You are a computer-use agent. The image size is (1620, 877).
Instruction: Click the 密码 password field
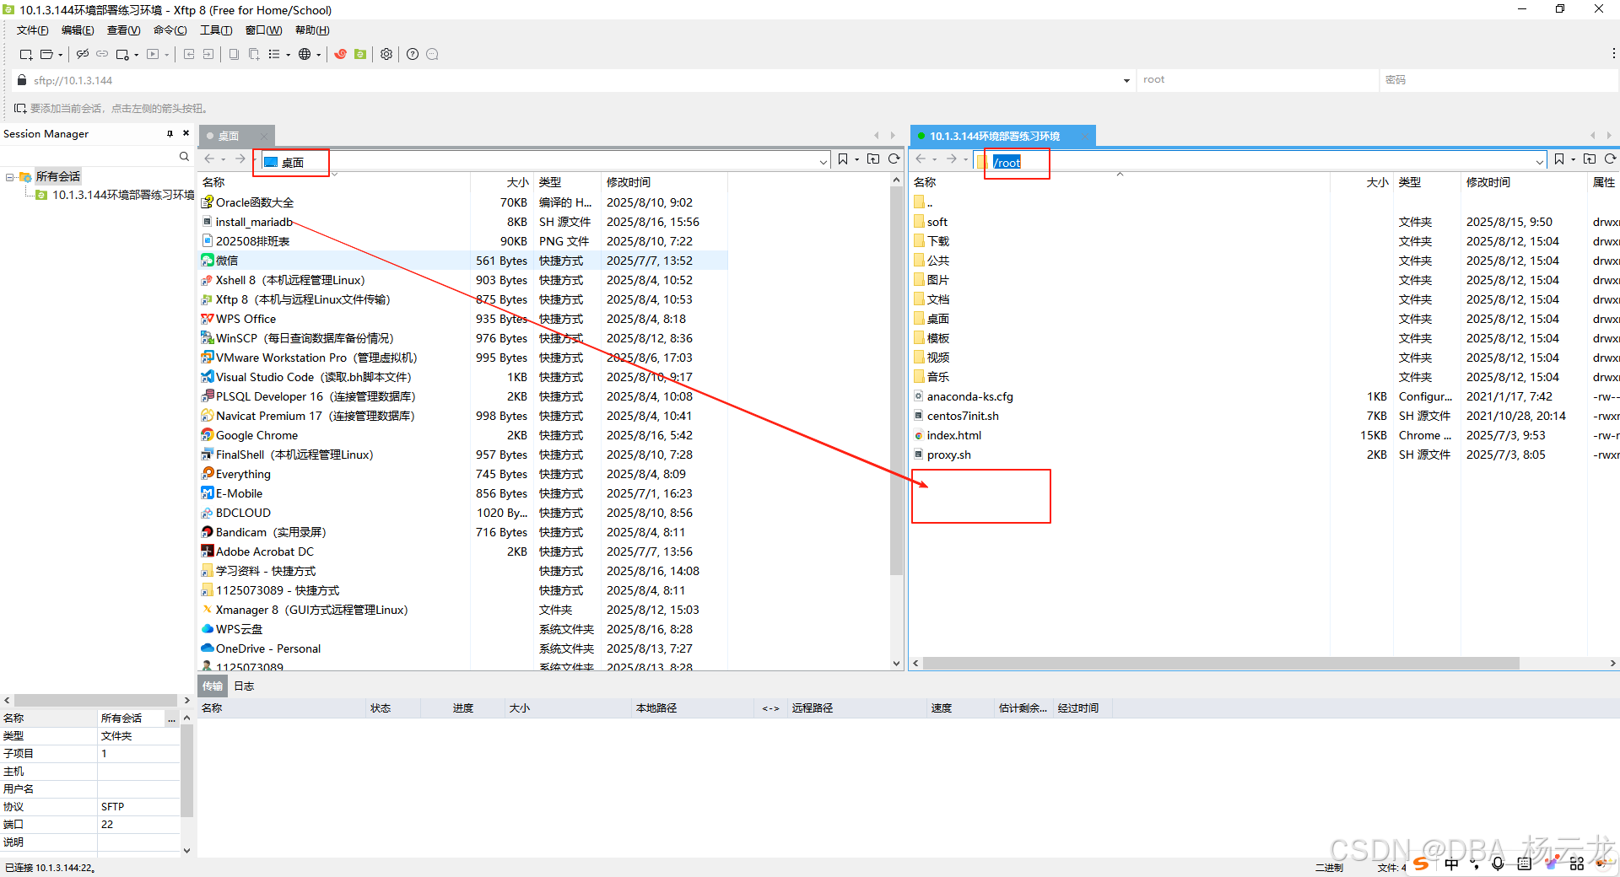(x=1499, y=80)
